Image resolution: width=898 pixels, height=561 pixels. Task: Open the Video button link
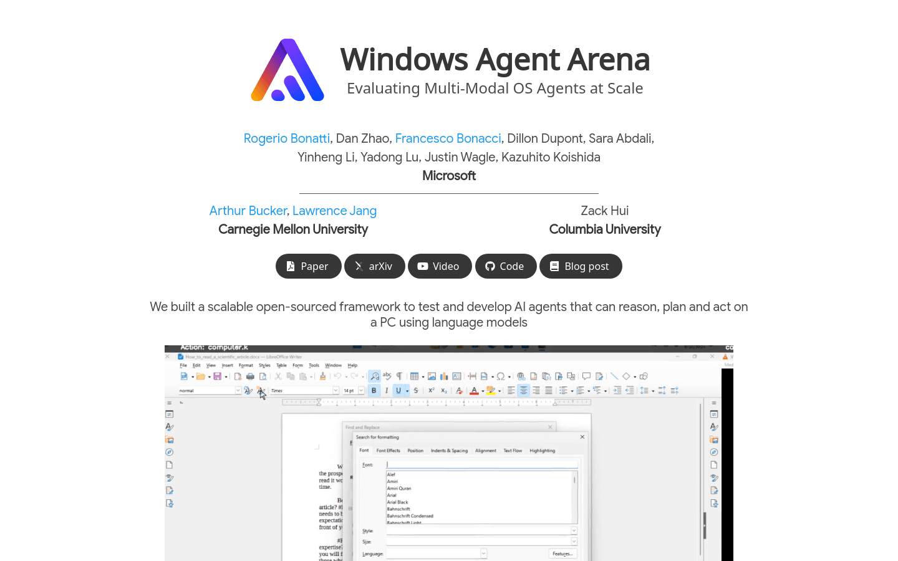440,266
